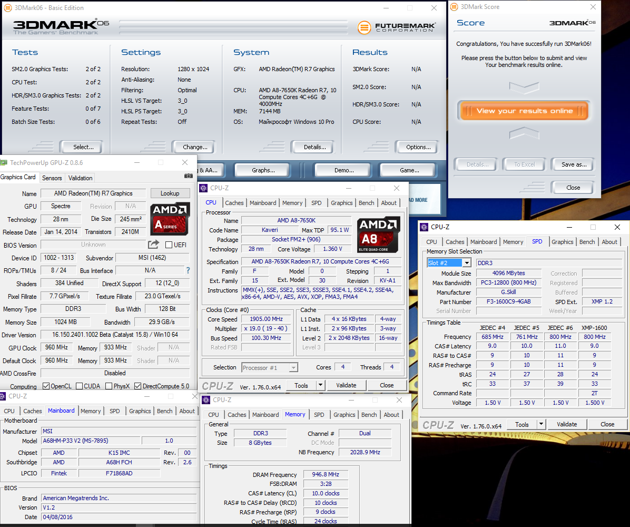Image resolution: width=630 pixels, height=527 pixels.
Task: Click the Graphs... button in 3DMark06
Action: (x=263, y=170)
